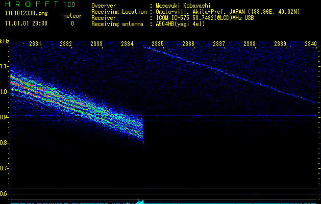The height and width of the screenshot is (204, 321).
Task: Click the cyan signal level peak at the bottom
Action: click(140, 201)
